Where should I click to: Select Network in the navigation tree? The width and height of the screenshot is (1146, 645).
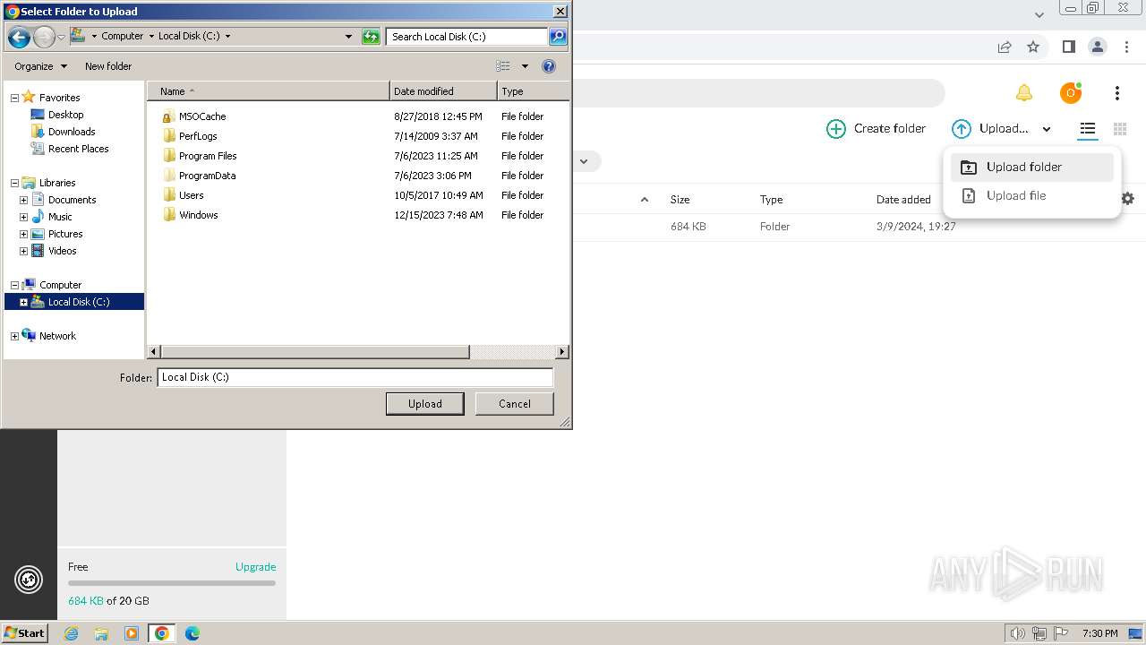(x=57, y=336)
